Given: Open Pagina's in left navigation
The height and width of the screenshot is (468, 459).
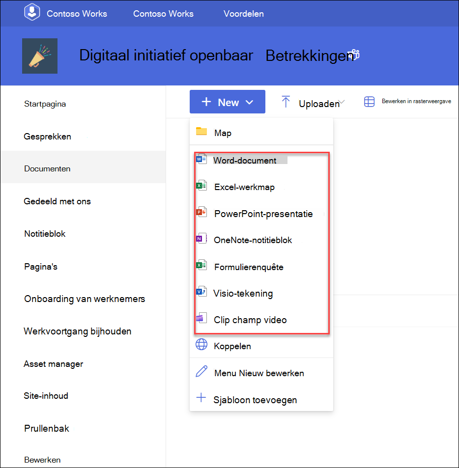Looking at the screenshot, I should pyautogui.click(x=41, y=267).
